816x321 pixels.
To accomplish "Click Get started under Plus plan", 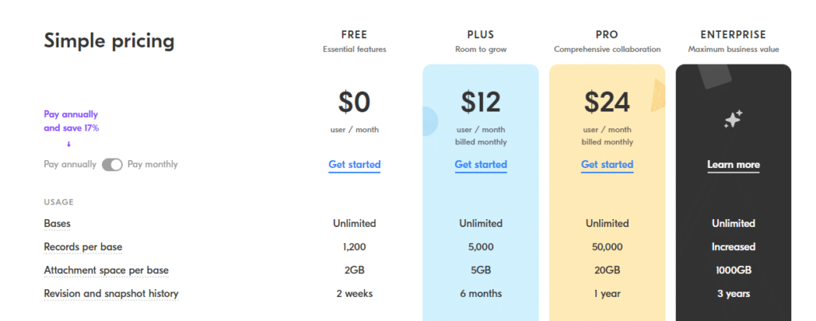I will pos(481,164).
